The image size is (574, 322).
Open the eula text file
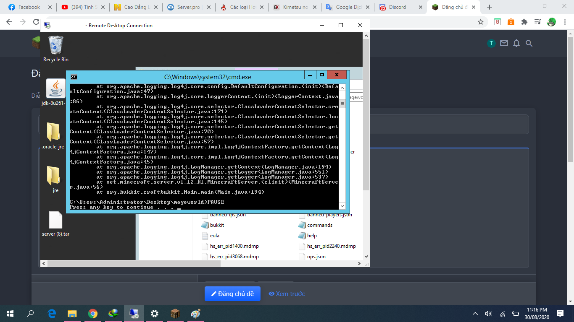point(211,236)
